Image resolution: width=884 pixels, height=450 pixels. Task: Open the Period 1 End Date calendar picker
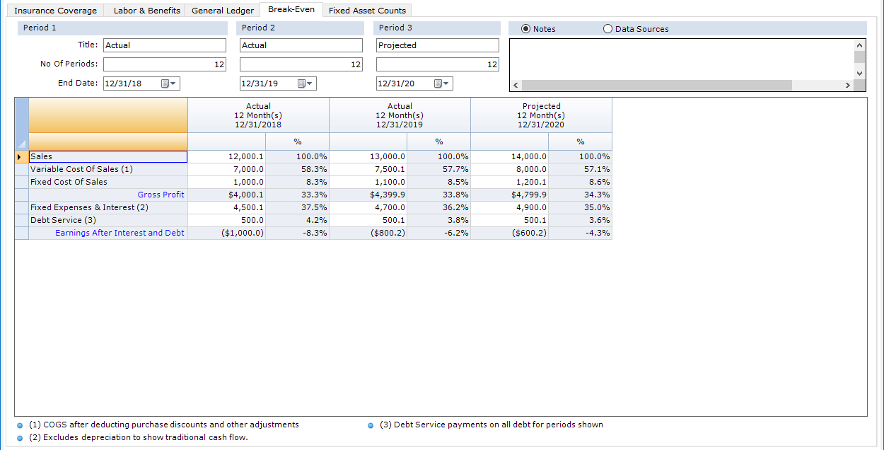tap(169, 83)
